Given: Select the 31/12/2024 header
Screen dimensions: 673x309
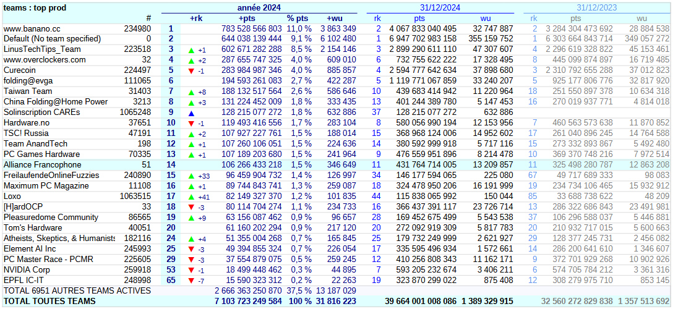Looking at the screenshot, I should point(440,8).
